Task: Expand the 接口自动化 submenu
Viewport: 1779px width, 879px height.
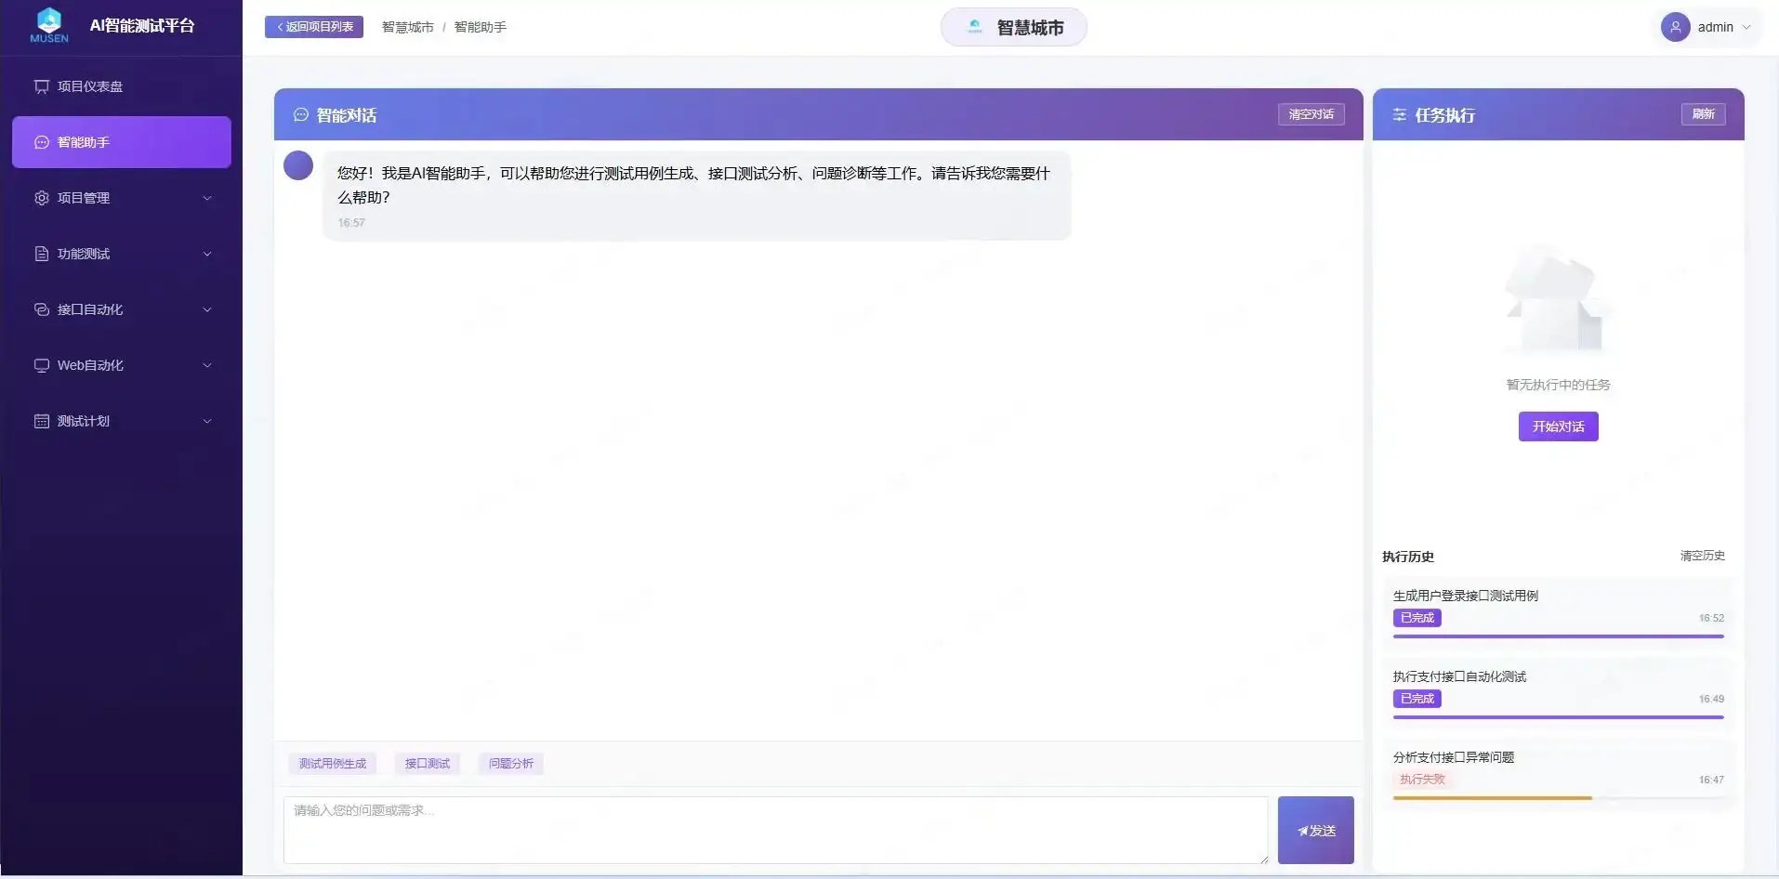Action: click(120, 309)
